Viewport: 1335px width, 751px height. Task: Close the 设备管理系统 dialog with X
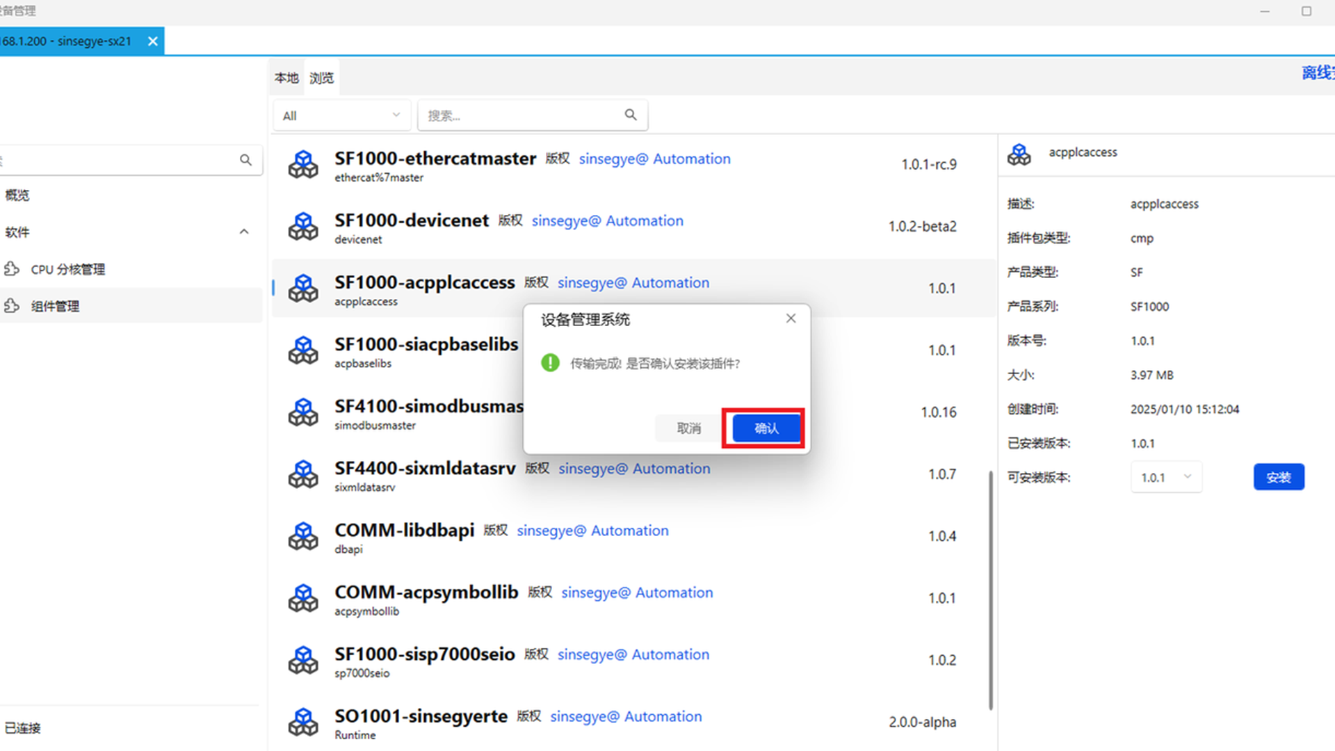(791, 318)
